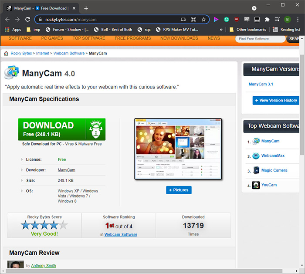This screenshot has height=274, width=305.
Task: Open the Grammarly extension icon
Action: [227, 20]
